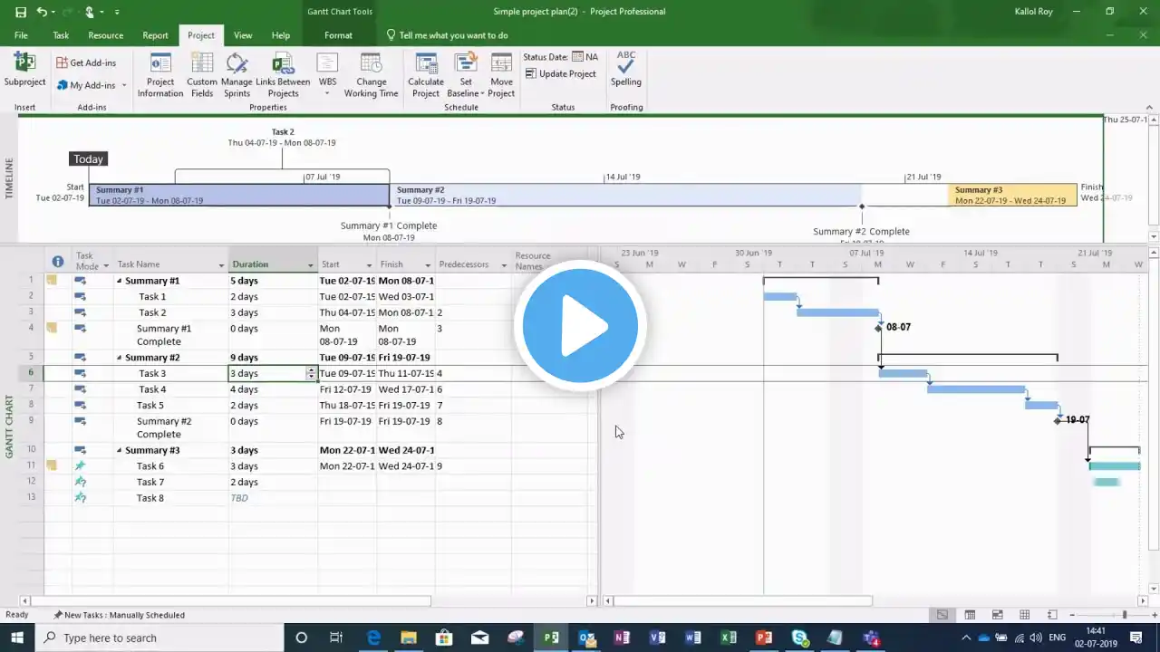The height and width of the screenshot is (652, 1160).
Task: Click Get Add-ins button
Action: point(86,62)
